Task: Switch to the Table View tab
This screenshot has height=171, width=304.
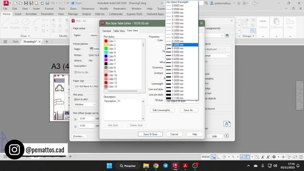Action: click(119, 31)
